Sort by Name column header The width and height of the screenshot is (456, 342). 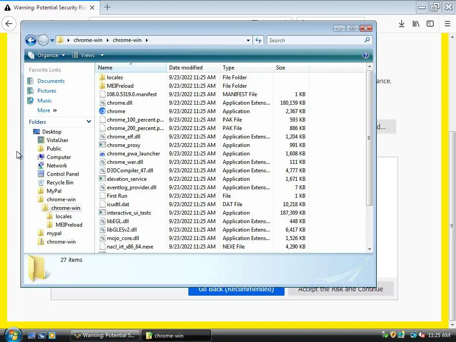[x=130, y=68]
